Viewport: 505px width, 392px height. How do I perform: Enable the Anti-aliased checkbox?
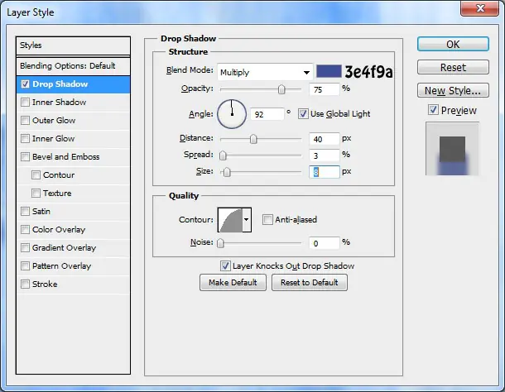click(x=267, y=219)
